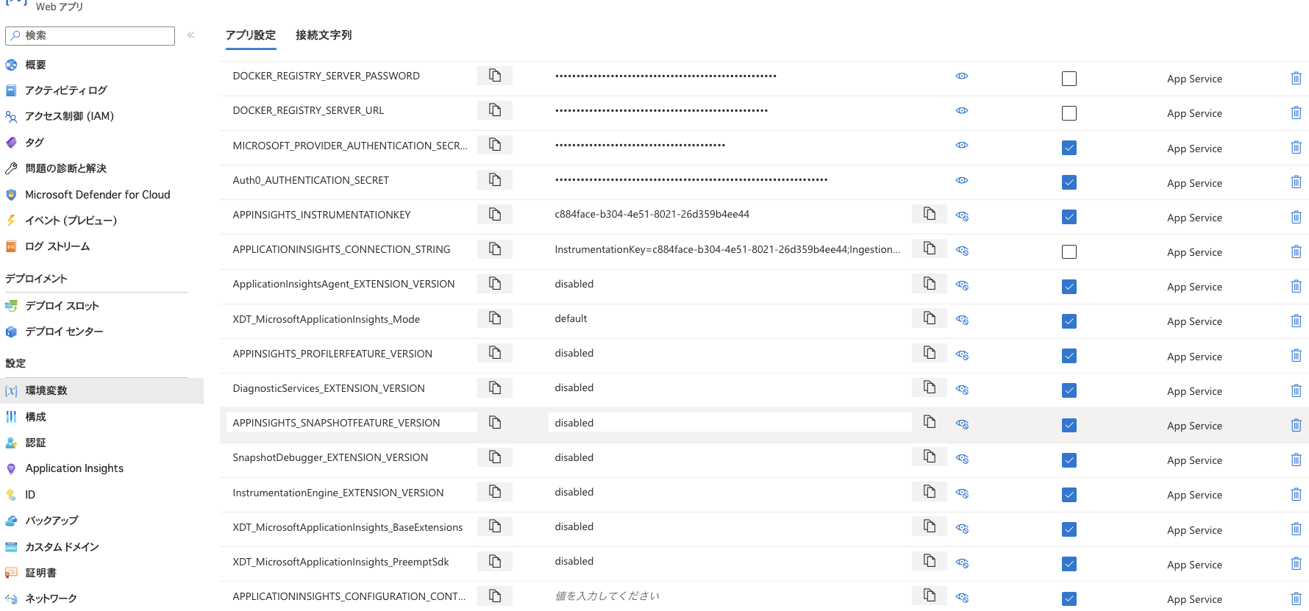Show the Auth0_AUTHENTICATION_SECRET hidden value
This screenshot has width=1309, height=611.
(x=962, y=180)
